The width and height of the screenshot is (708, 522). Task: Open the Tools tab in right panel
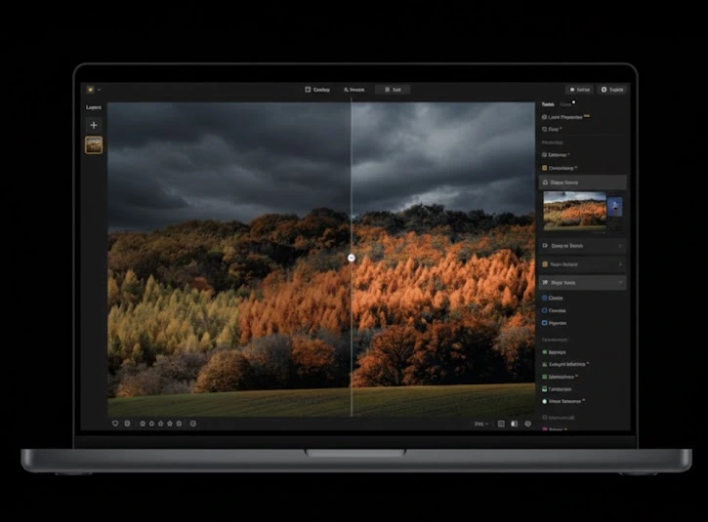coord(548,104)
